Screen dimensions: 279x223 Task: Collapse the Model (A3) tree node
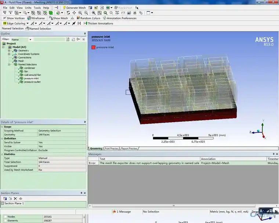pos(3,47)
